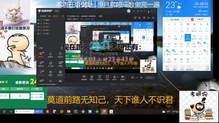
Task: Select September 21 中秋节 in the calendar
Action: click(175, 53)
